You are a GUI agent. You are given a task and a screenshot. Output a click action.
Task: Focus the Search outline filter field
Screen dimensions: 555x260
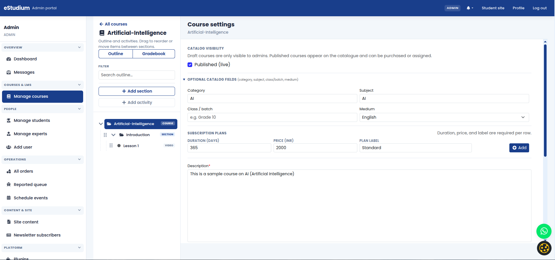click(137, 75)
